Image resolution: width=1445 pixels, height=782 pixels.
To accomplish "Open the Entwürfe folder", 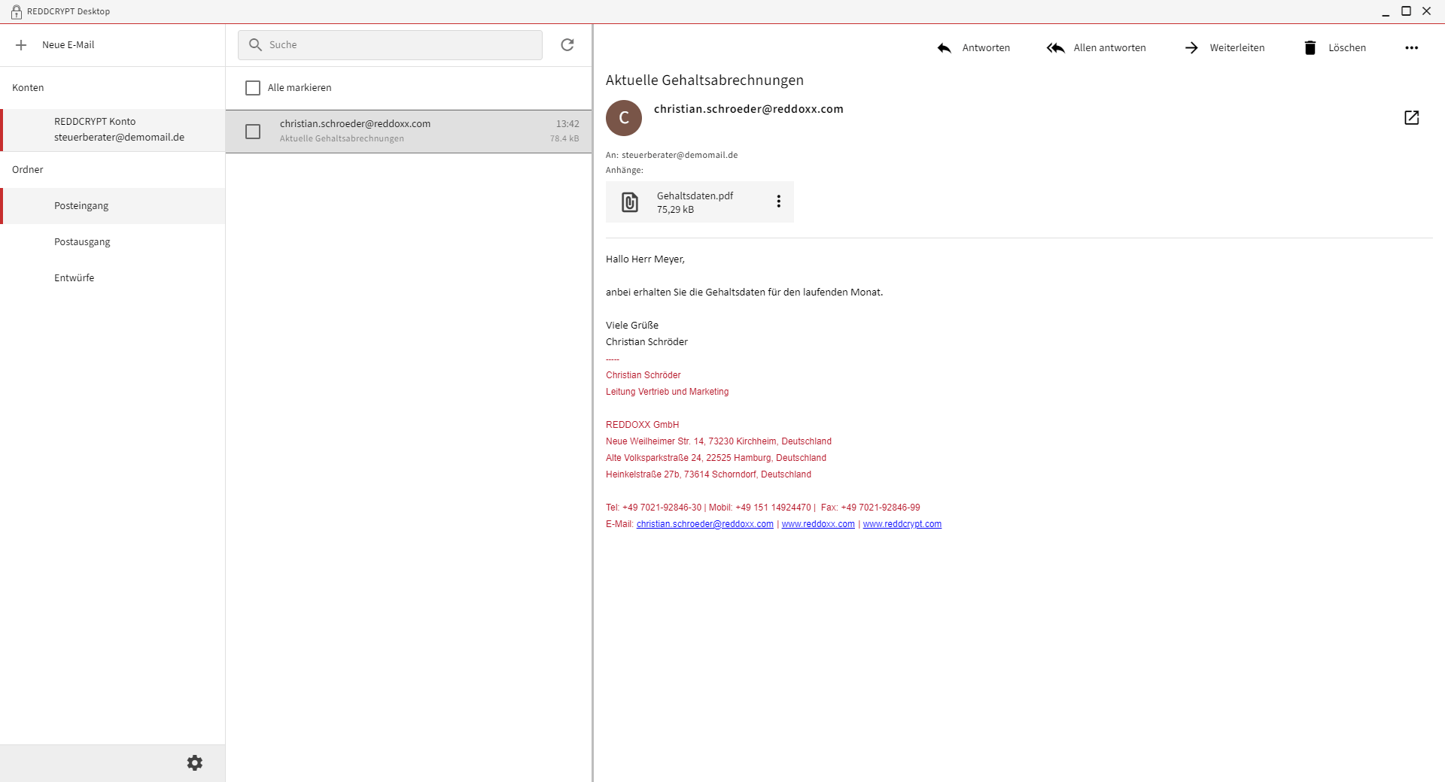I will [x=74, y=278].
